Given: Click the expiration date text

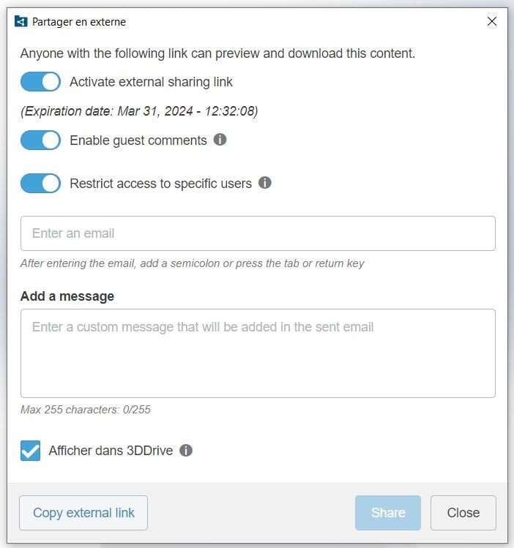Looking at the screenshot, I should tap(139, 111).
